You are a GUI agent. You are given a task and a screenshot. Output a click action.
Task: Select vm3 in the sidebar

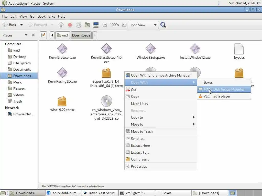tap(19, 50)
